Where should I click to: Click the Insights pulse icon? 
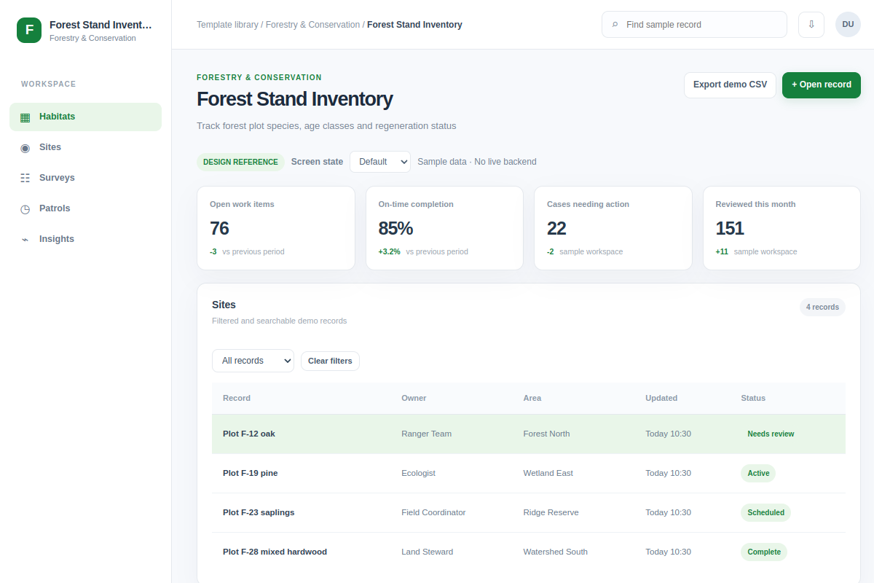point(25,239)
